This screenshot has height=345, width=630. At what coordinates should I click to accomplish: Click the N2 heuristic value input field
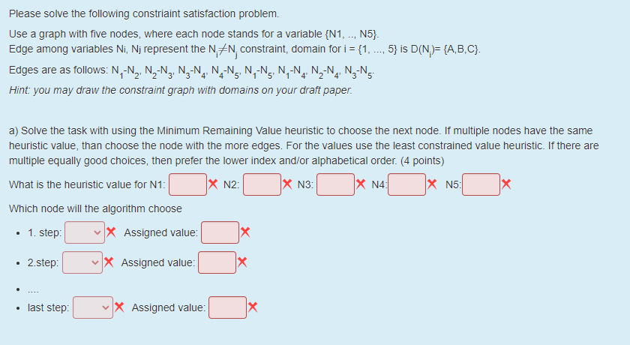tap(262, 184)
